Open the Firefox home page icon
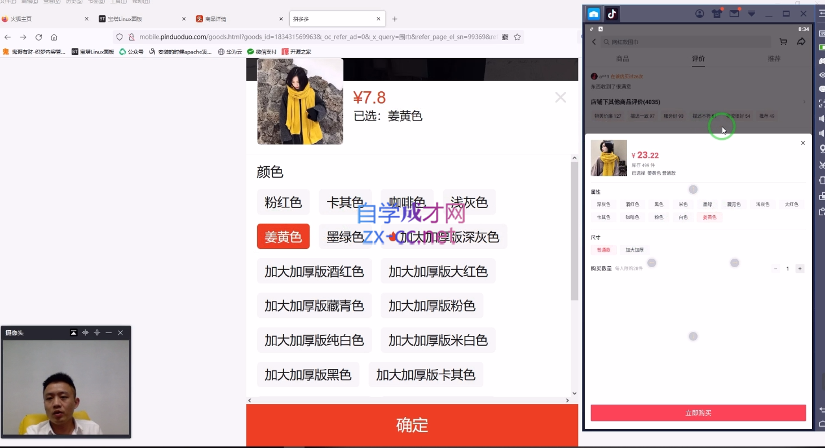825x448 pixels. [54, 37]
